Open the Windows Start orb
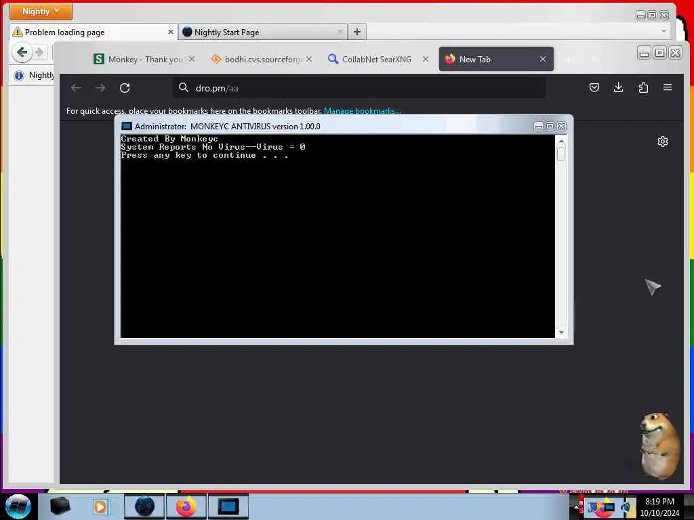694x520 pixels. [x=18, y=506]
